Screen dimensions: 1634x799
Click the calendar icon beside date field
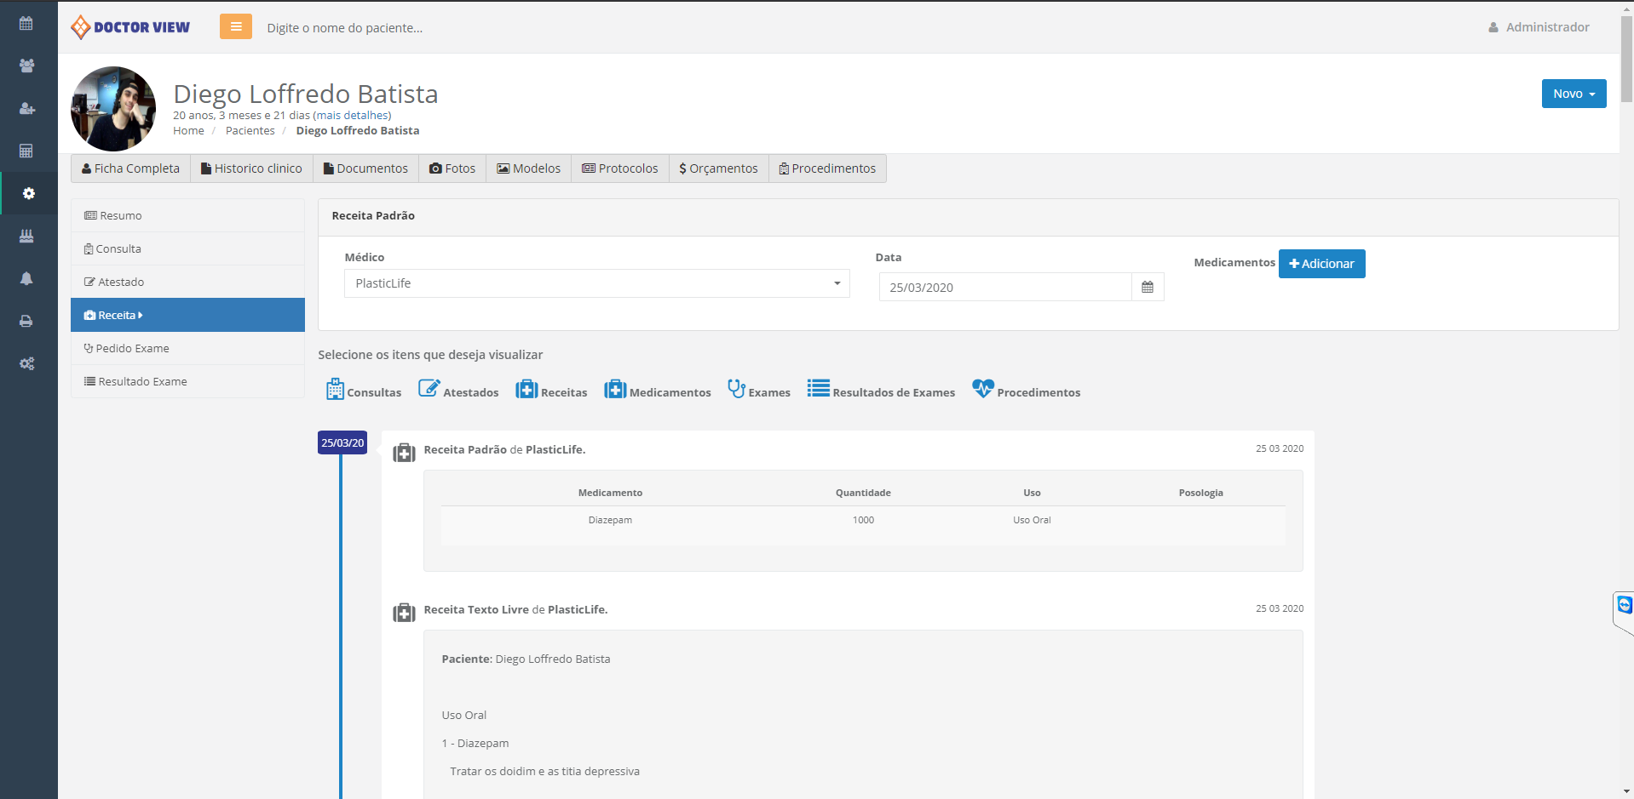(1148, 288)
